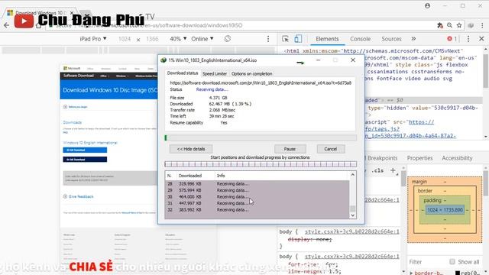This screenshot has width=489, height=275.
Task: Select the Download status tab
Action: click(183, 73)
